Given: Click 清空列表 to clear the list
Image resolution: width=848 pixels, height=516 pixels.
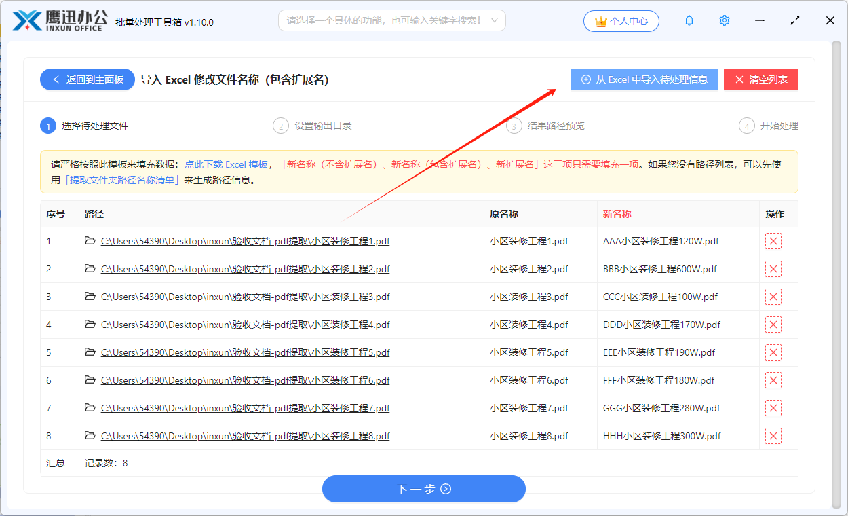Looking at the screenshot, I should coord(760,79).
